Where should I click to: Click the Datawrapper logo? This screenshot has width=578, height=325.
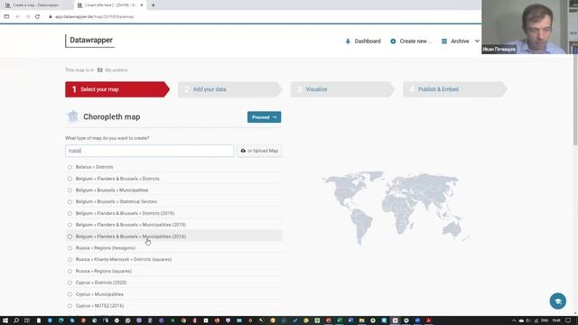[x=90, y=40]
